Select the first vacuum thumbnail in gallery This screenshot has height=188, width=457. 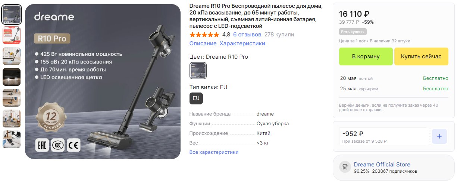coord(12,14)
